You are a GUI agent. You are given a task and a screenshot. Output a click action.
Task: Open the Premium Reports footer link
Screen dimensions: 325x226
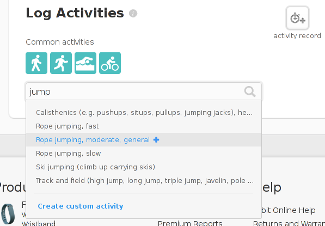tap(190, 223)
